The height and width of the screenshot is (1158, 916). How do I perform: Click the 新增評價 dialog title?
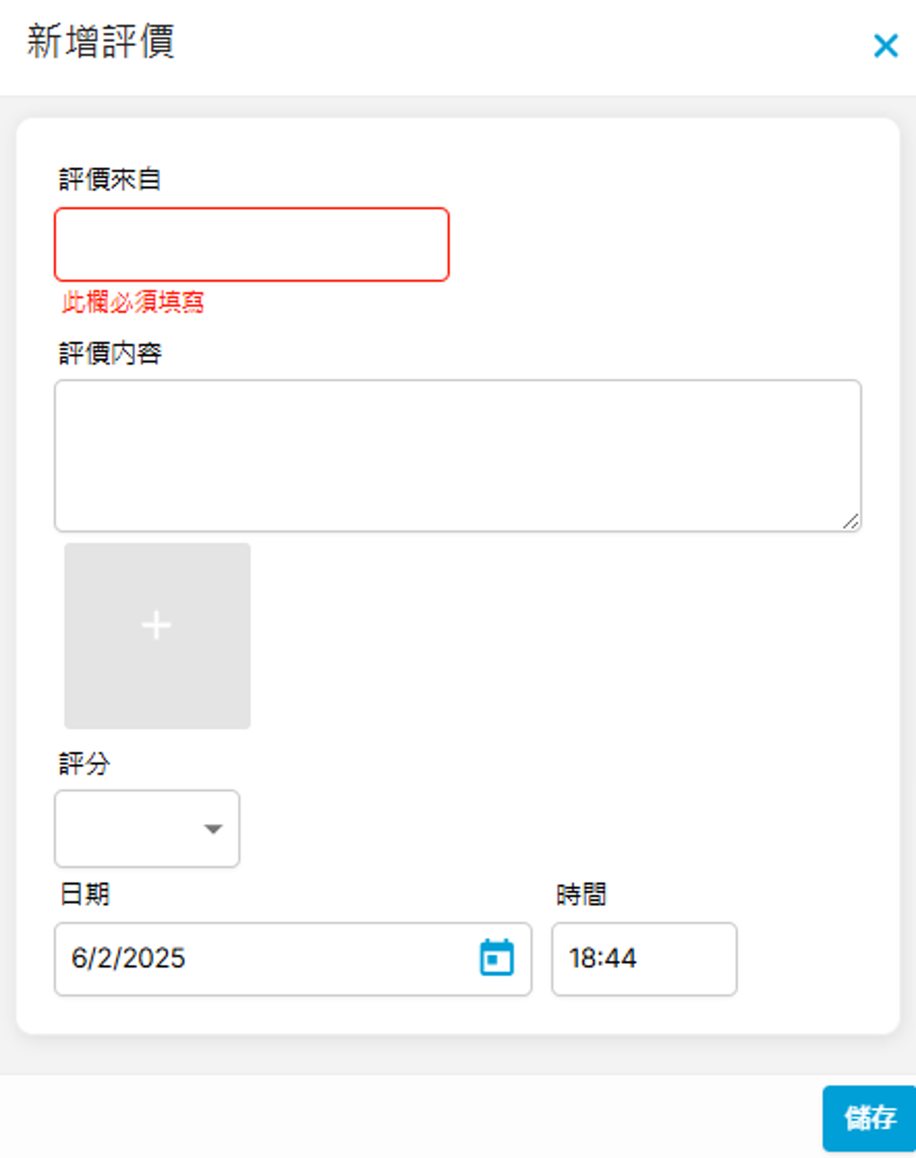coord(101,42)
